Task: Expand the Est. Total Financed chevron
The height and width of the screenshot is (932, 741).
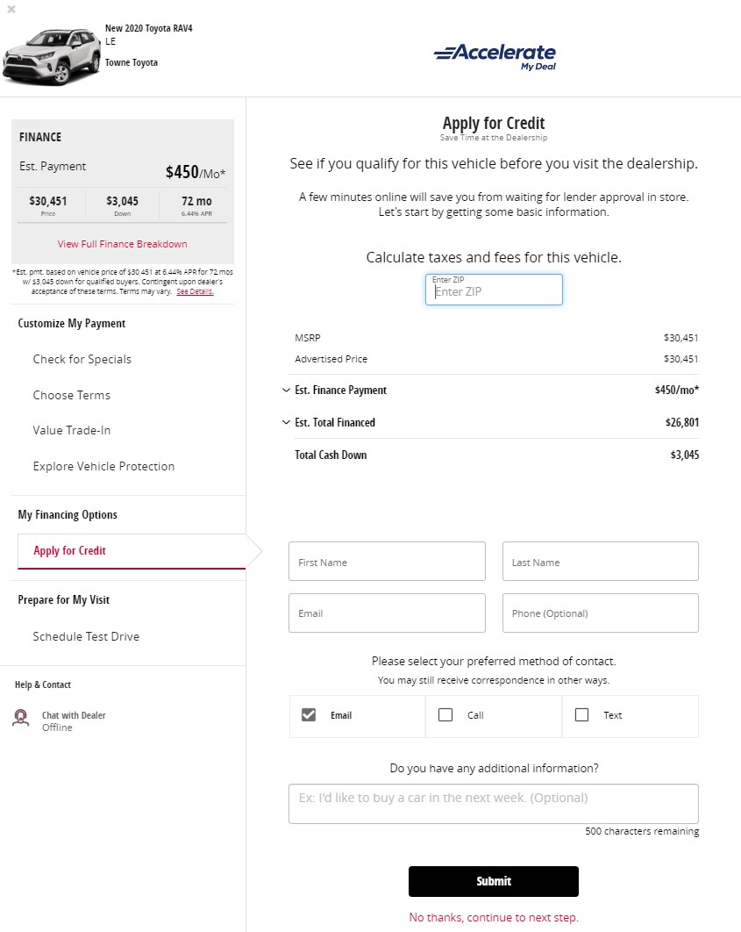Action: coord(286,422)
